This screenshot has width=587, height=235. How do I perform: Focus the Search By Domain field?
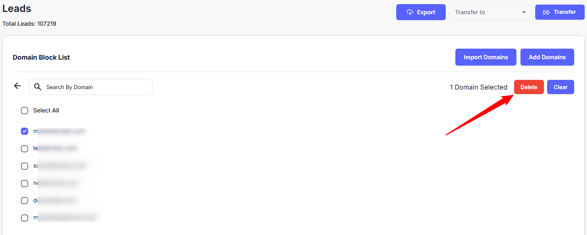click(x=96, y=87)
